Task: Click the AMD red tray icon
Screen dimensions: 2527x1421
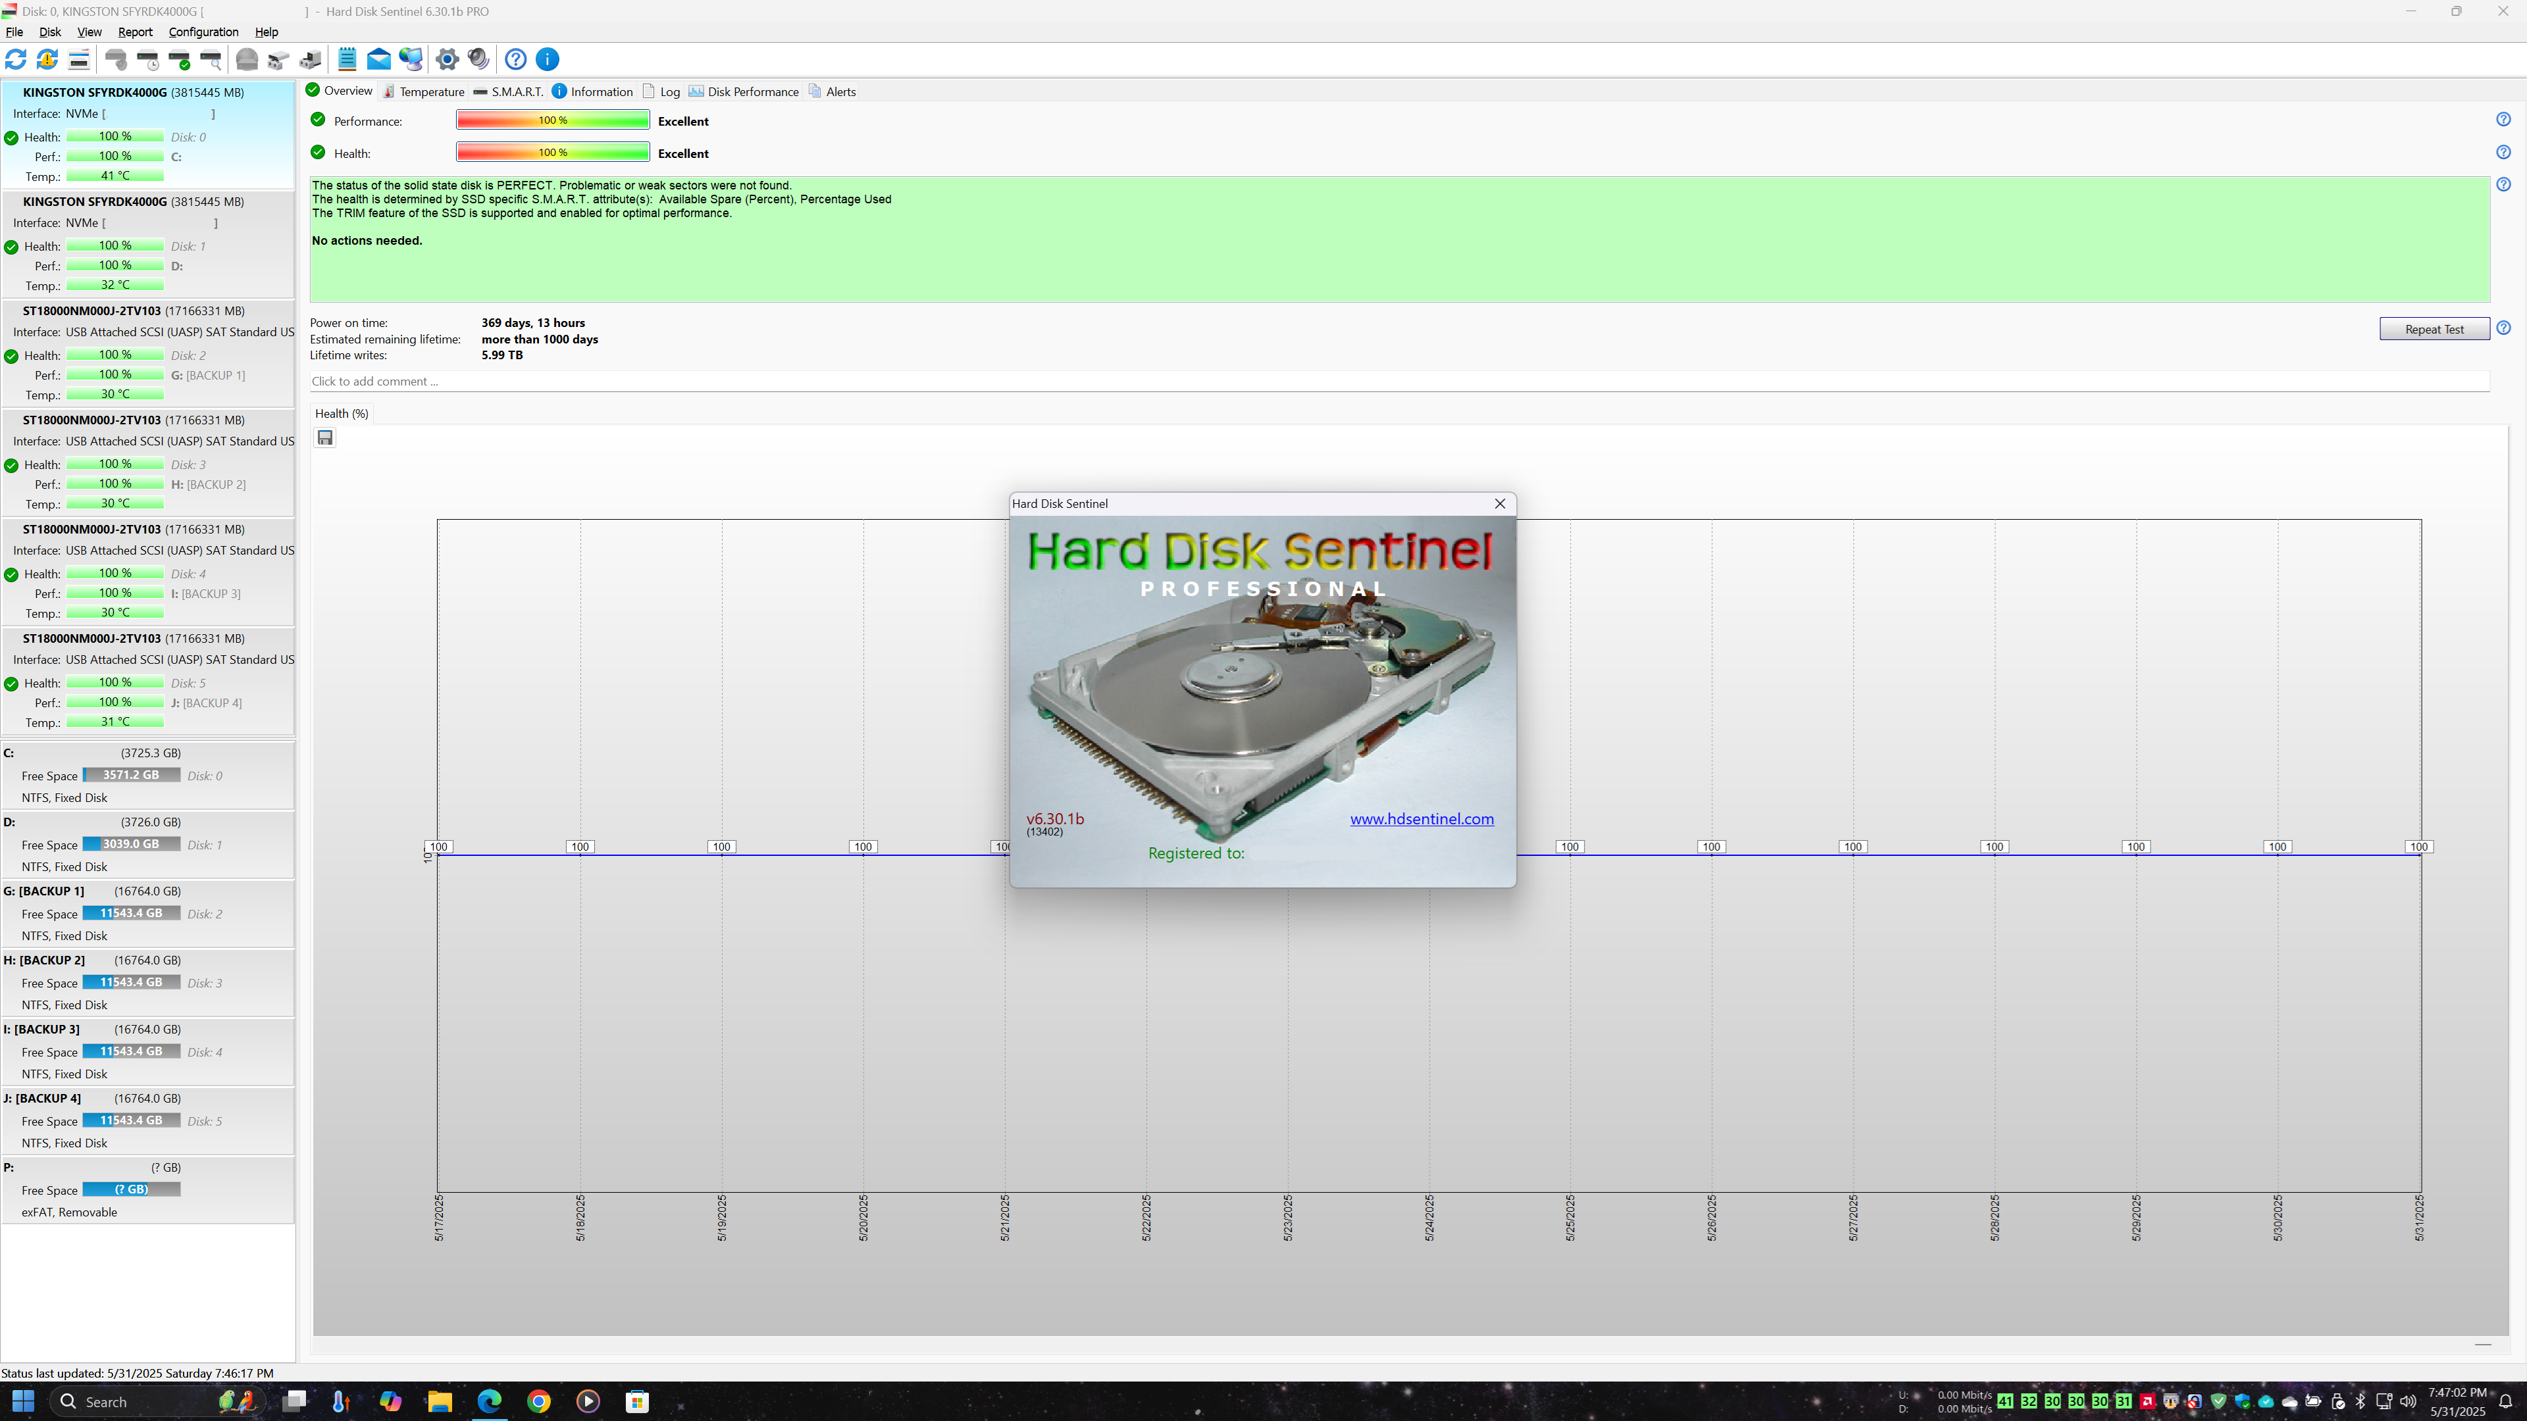Action: [x=2147, y=1401]
